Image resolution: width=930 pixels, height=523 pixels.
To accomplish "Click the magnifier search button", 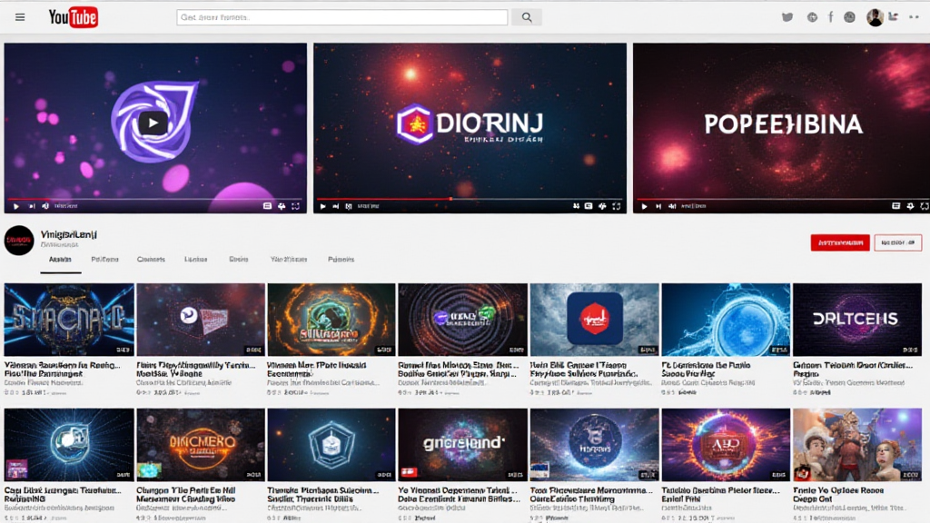I will tap(526, 17).
